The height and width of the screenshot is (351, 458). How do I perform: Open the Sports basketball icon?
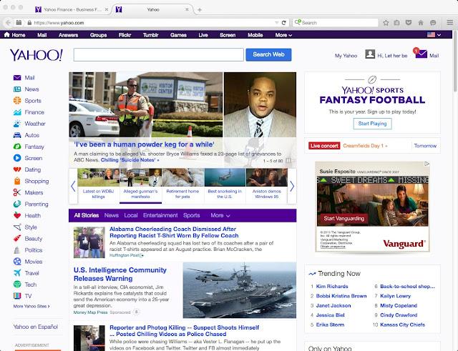pyautogui.click(x=17, y=101)
